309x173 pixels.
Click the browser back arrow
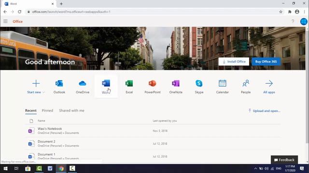point(5,12)
